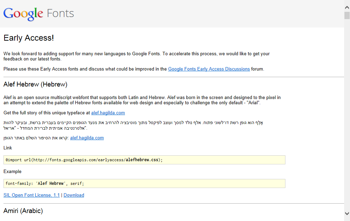Screen dimensions: 350x221
Task: Click the @import url code box
Action: 144,160
